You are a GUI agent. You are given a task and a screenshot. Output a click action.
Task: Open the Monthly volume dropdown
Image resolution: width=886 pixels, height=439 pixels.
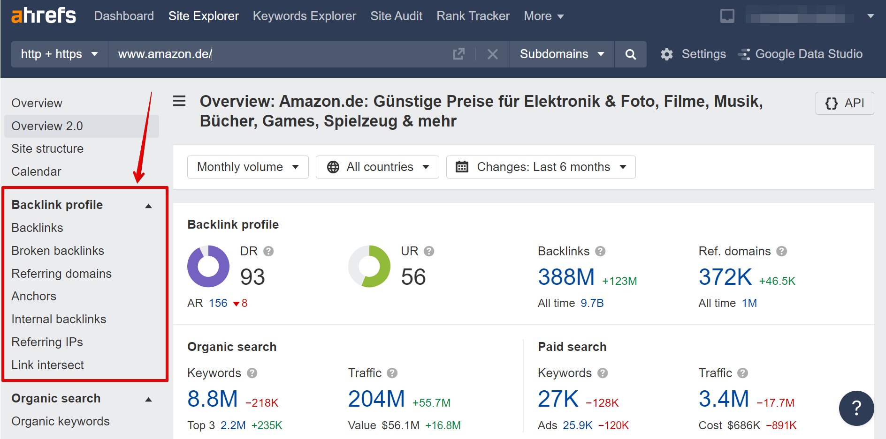247,167
